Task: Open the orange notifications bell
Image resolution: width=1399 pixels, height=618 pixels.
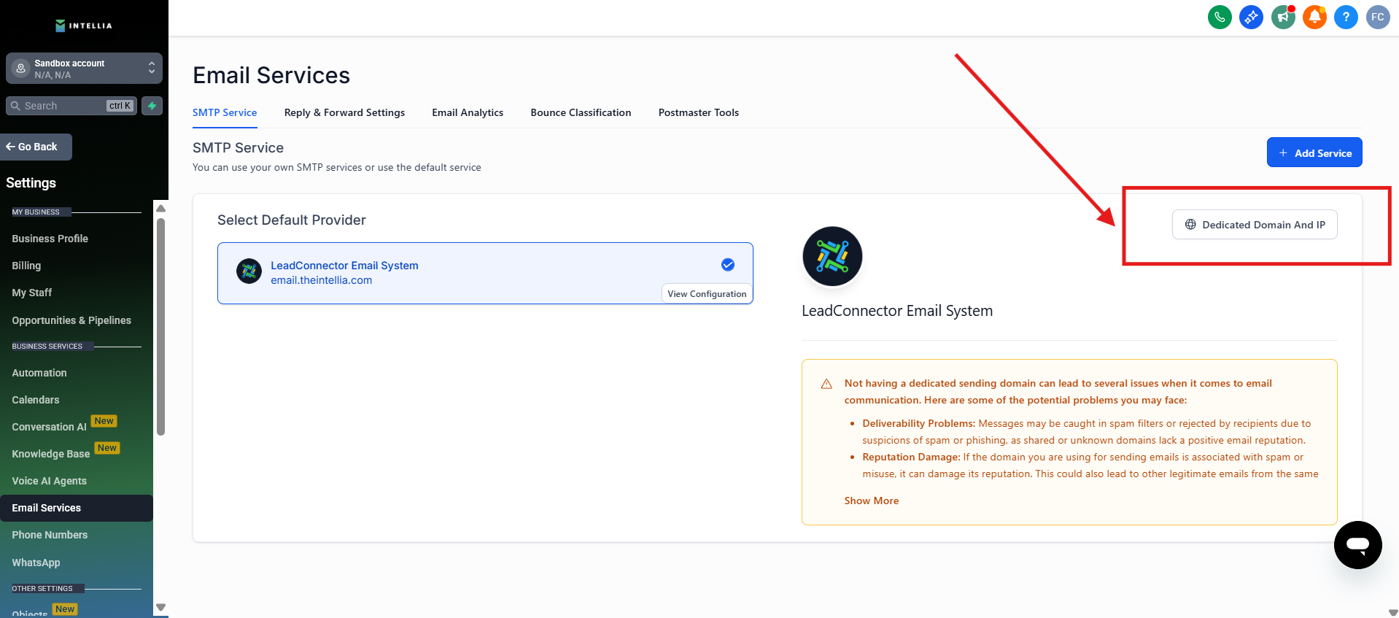Action: [1314, 17]
